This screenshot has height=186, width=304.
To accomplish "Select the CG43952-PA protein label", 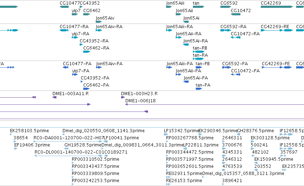I will click(x=95, y=78).
